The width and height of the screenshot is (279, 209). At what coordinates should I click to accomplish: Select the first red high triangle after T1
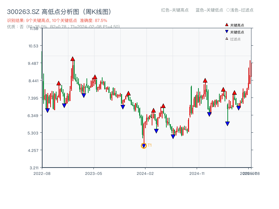pyautogui.click(x=153, y=110)
